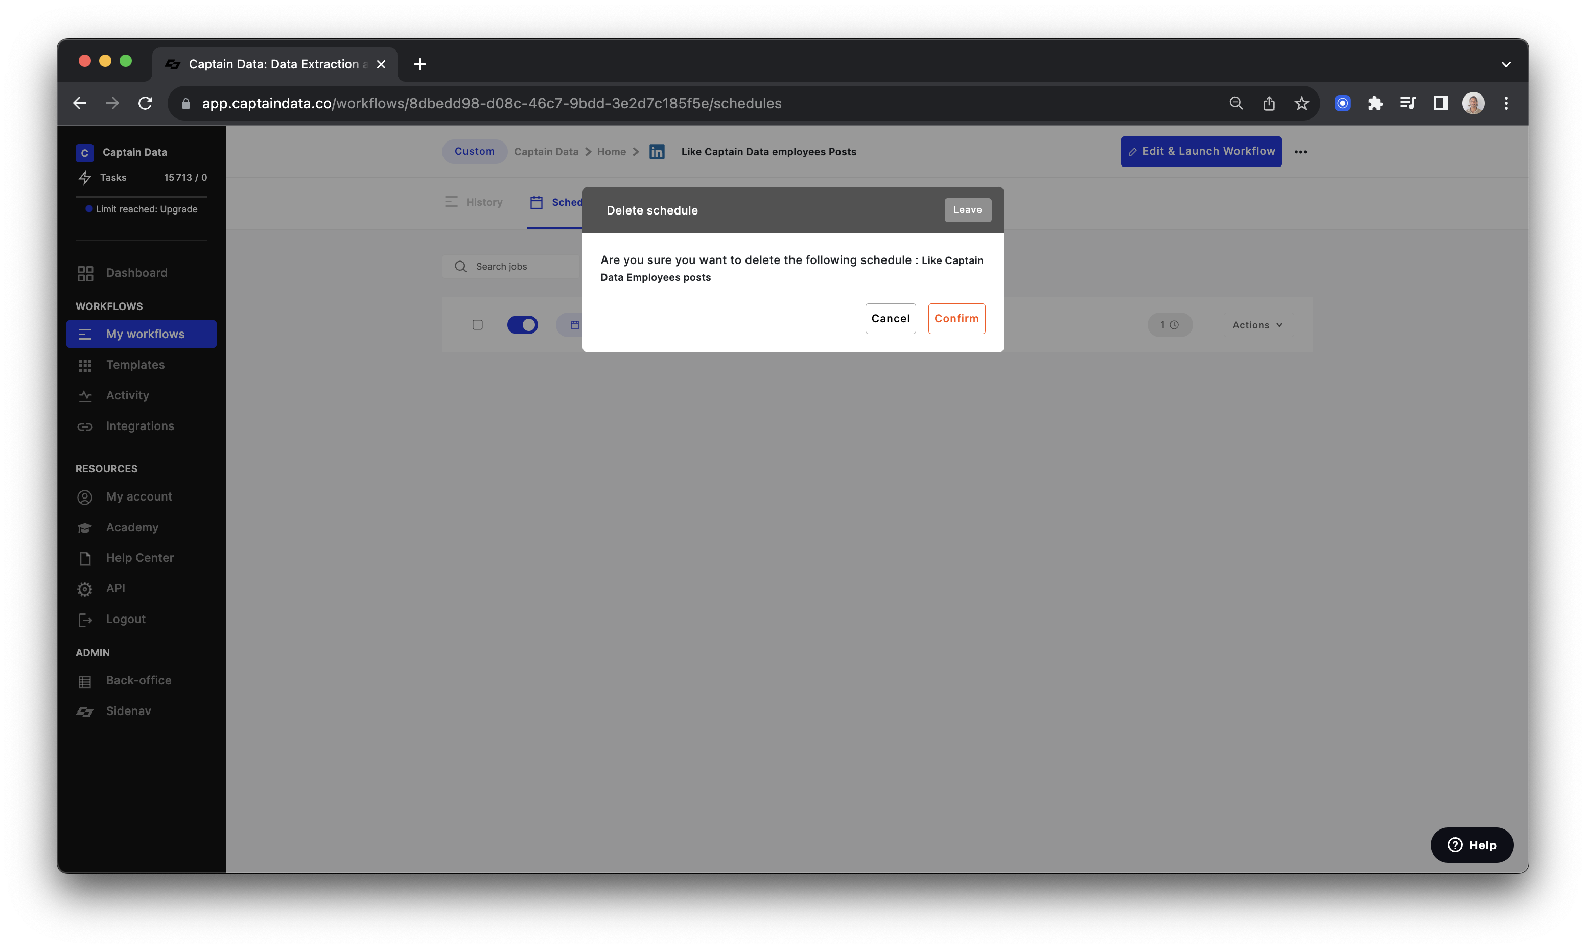The image size is (1586, 949).
Task: Open a new browser tab
Action: 419,64
